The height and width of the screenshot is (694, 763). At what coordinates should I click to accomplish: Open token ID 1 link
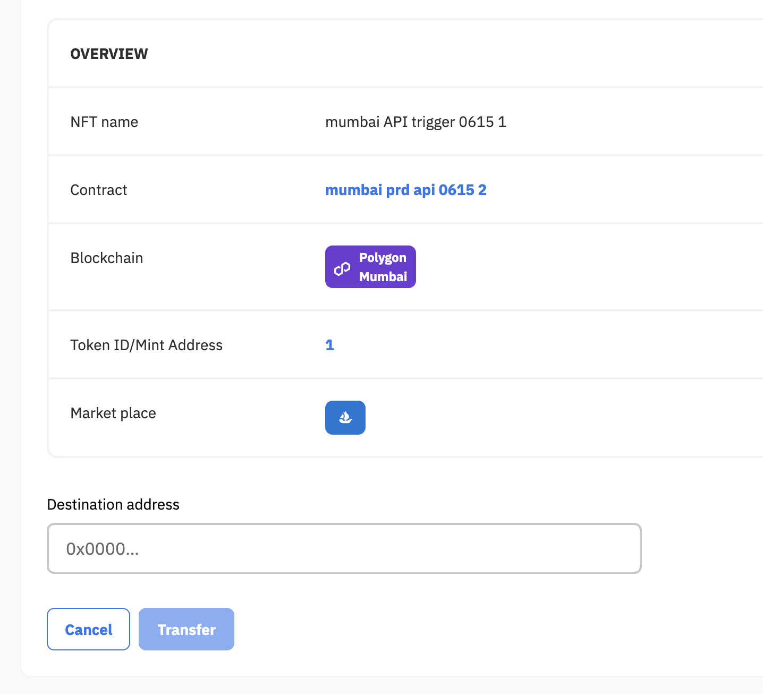pyautogui.click(x=329, y=345)
